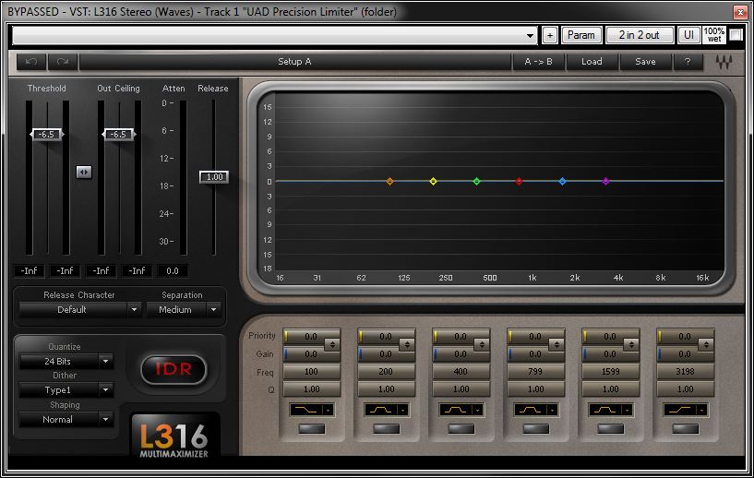Click the 100% wet knob
754x478 pixels.
714,35
